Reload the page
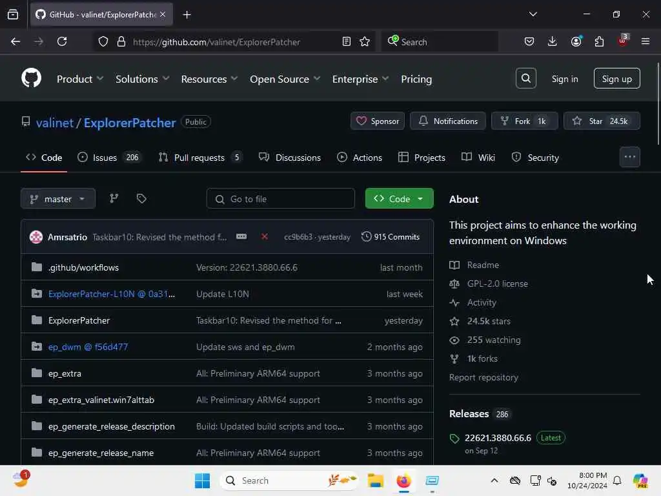The width and height of the screenshot is (661, 496). (62, 41)
